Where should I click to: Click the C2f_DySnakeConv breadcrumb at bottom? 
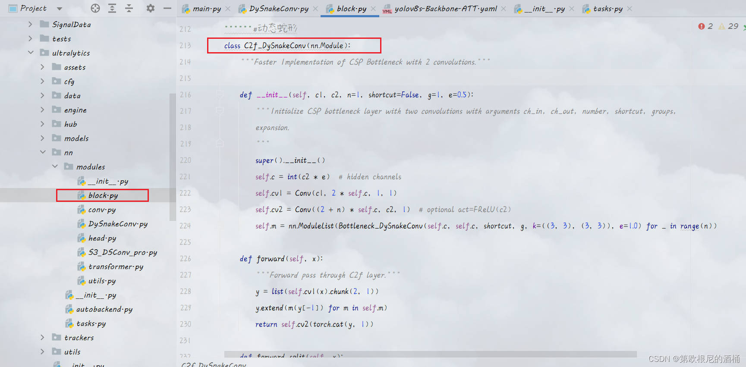coord(214,364)
